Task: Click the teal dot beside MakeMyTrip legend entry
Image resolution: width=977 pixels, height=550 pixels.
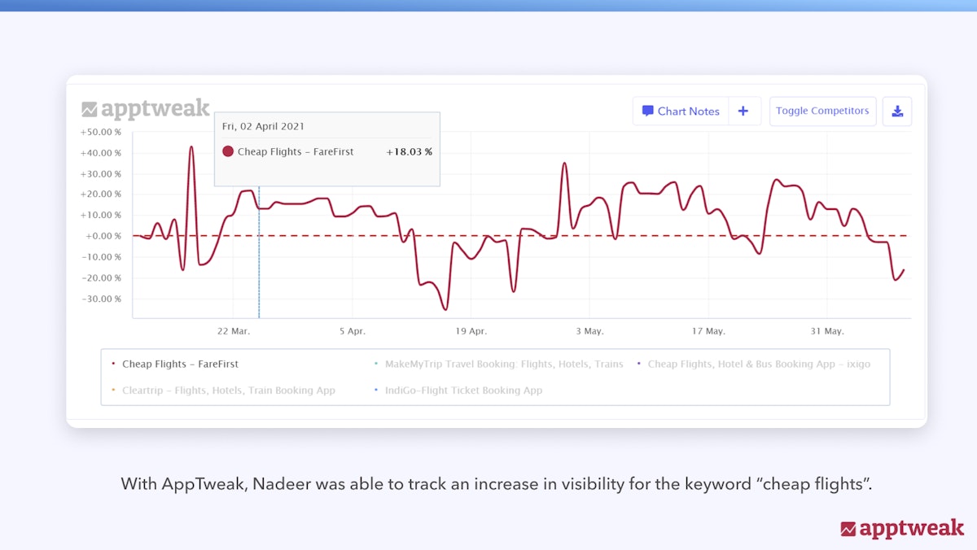Action: (375, 364)
